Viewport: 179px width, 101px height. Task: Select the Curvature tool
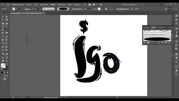7,24
